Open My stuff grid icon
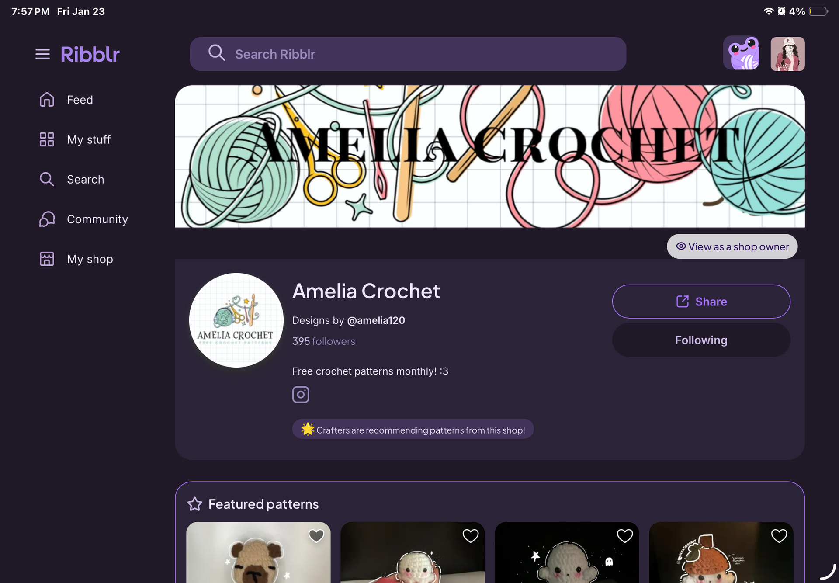The height and width of the screenshot is (583, 839). click(47, 139)
